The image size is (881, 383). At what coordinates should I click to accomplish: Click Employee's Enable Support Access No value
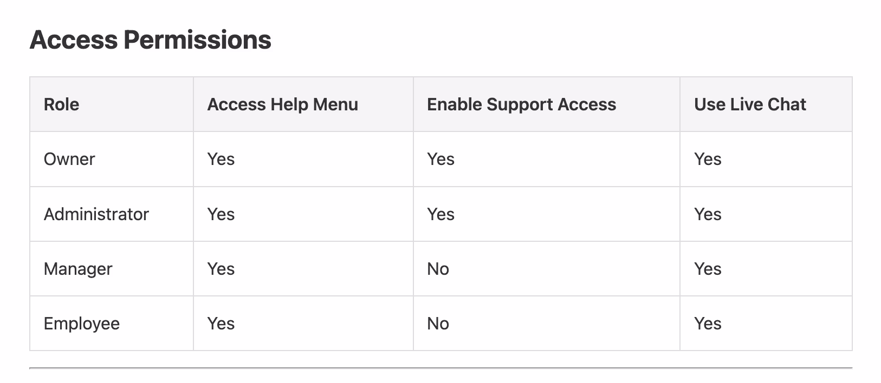438,323
